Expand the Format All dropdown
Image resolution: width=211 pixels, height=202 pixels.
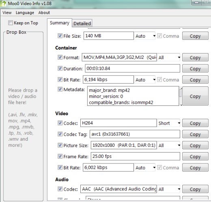click(x=168, y=58)
